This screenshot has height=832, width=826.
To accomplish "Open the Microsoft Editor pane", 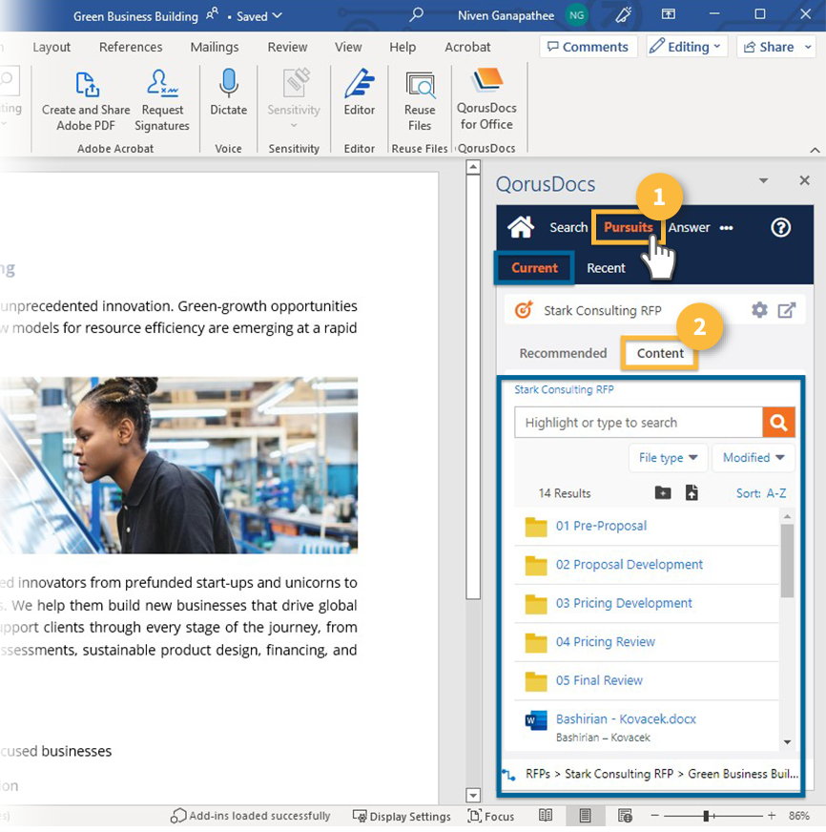I will point(359,98).
